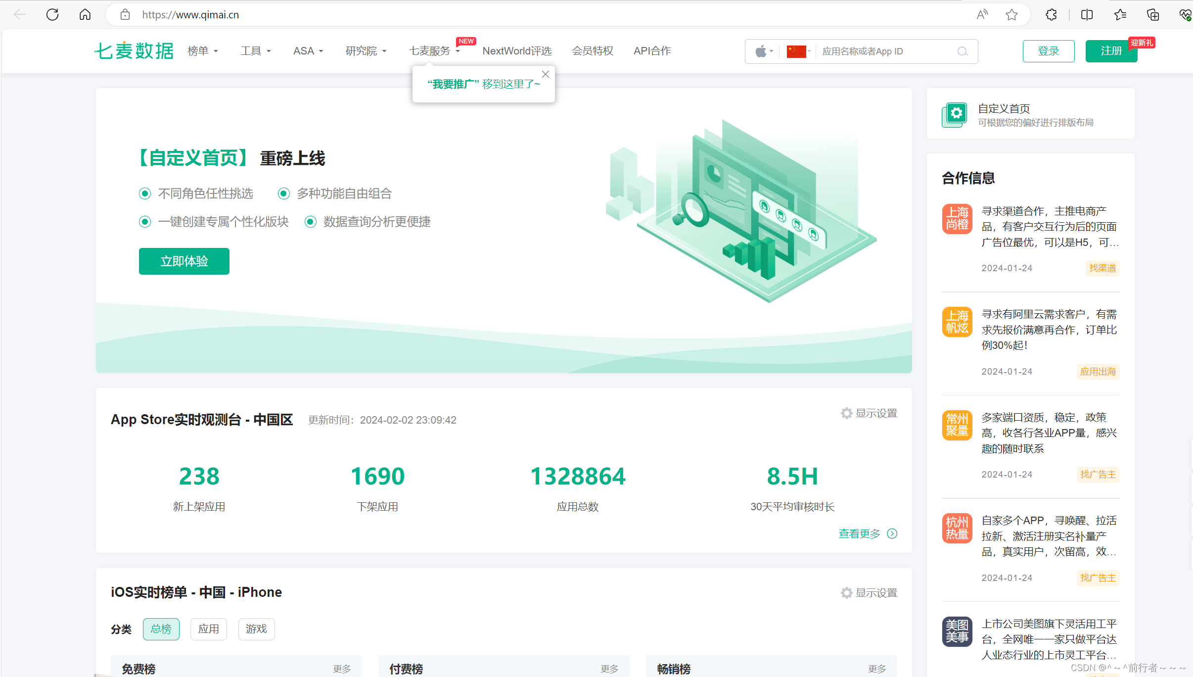Click the gear icon beside iOS榜单 显示设置

click(847, 593)
